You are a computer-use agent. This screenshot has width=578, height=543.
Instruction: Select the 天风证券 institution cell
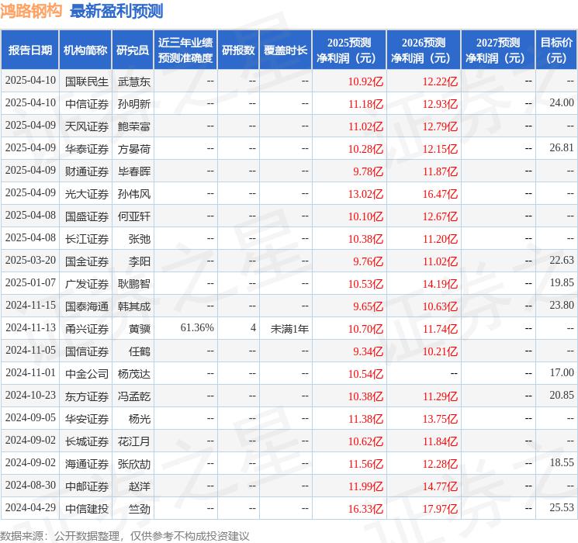click(87, 126)
